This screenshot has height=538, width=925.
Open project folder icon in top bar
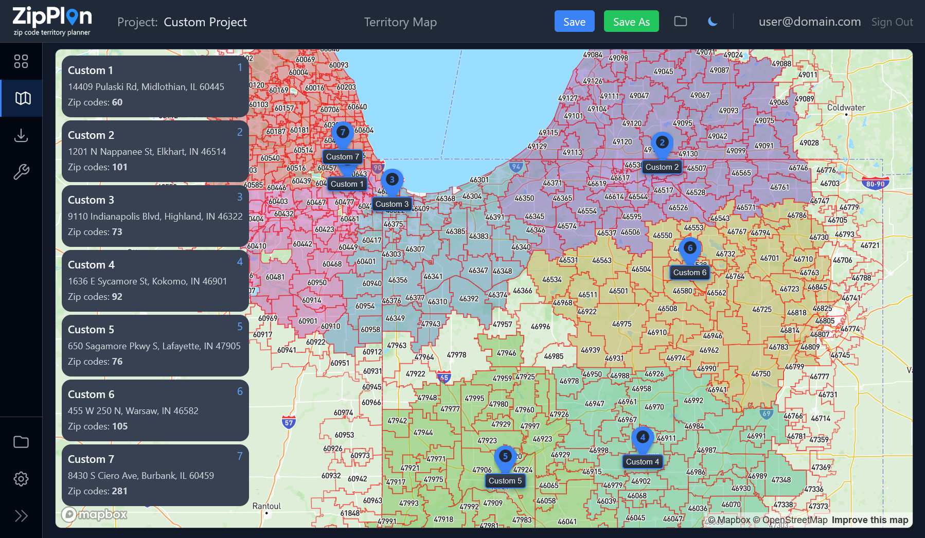pyautogui.click(x=681, y=22)
